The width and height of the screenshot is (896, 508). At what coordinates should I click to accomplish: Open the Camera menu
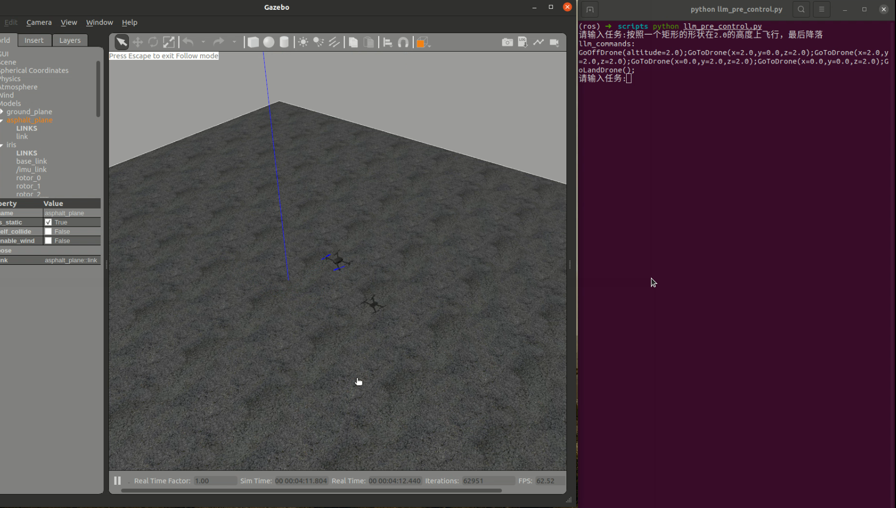pos(39,22)
